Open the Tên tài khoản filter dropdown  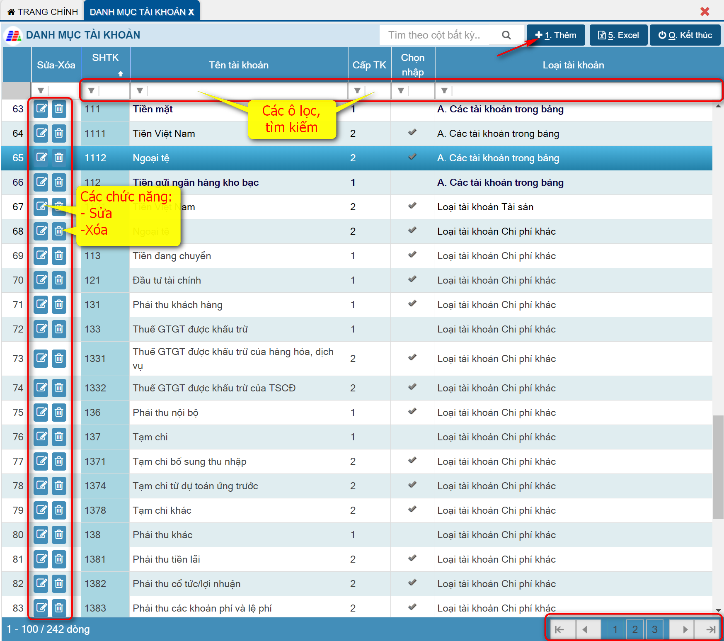coord(140,90)
